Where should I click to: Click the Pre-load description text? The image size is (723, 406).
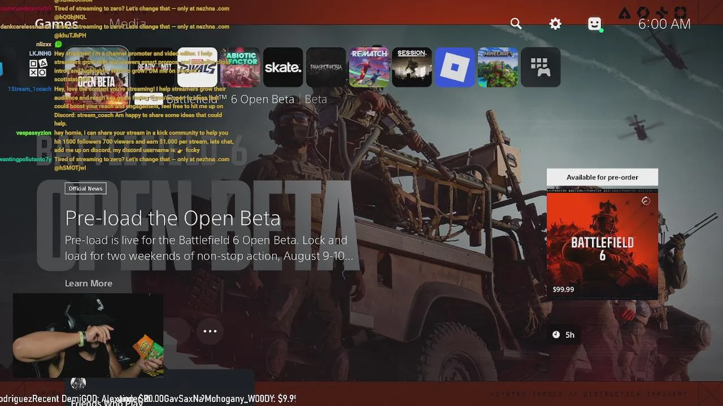point(209,248)
